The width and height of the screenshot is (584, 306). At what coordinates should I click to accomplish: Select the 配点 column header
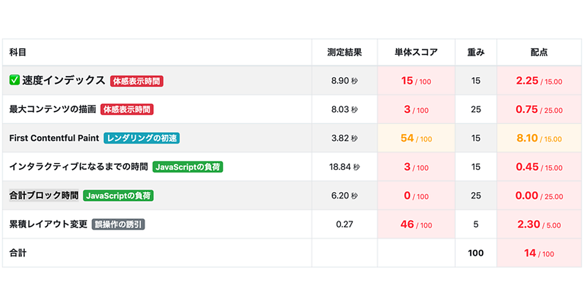[539, 52]
